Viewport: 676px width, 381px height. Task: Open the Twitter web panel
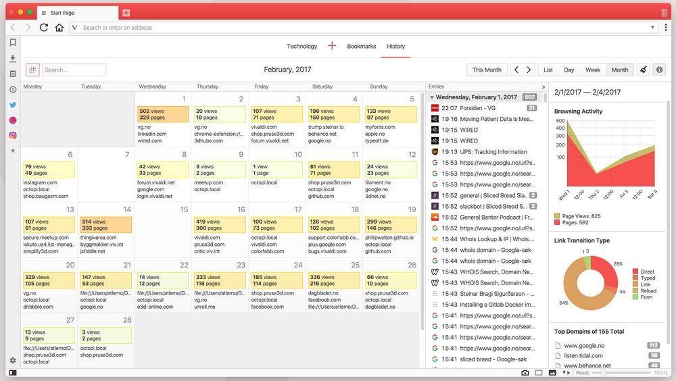[x=13, y=105]
